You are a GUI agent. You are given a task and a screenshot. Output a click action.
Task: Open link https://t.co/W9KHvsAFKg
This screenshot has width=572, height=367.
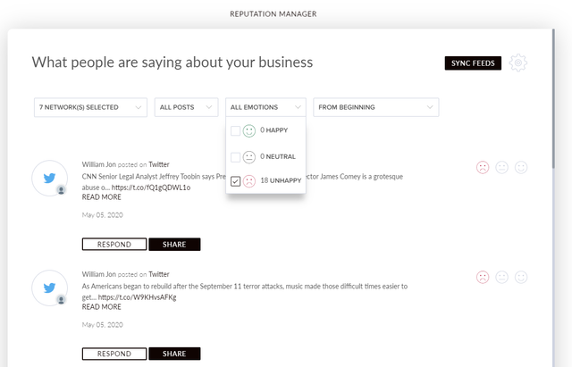[137, 297]
